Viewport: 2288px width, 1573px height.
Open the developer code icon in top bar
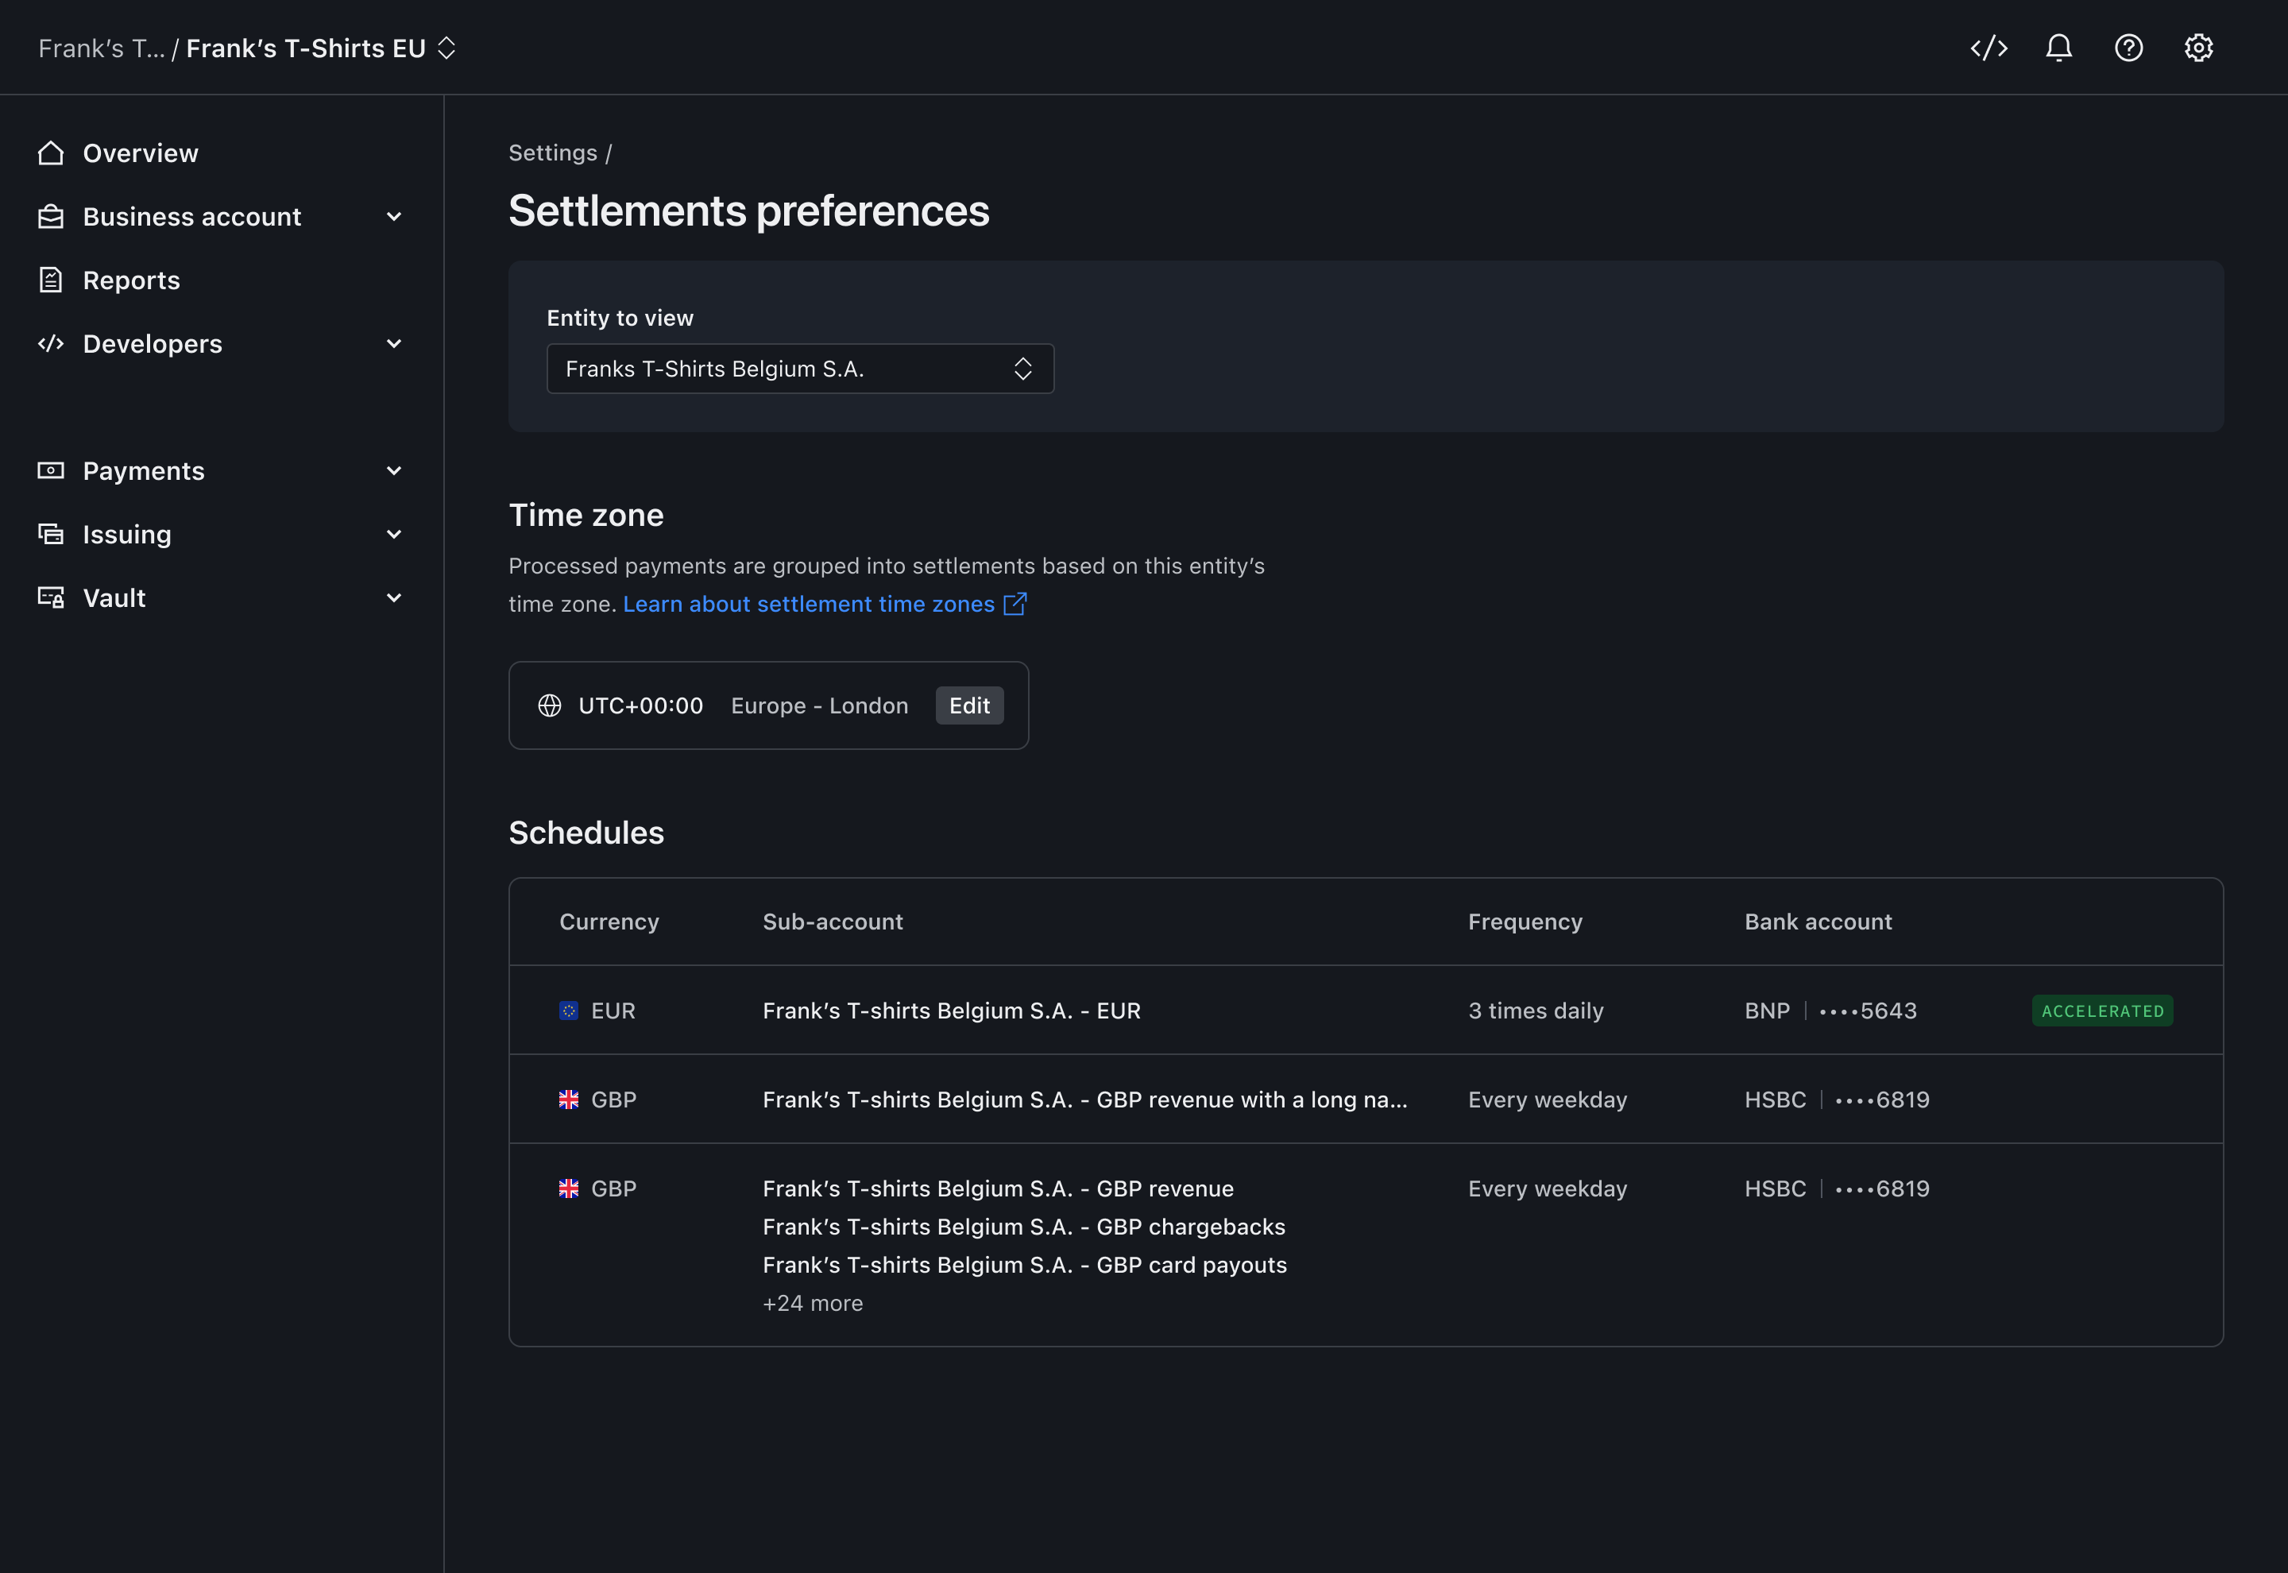click(1988, 48)
